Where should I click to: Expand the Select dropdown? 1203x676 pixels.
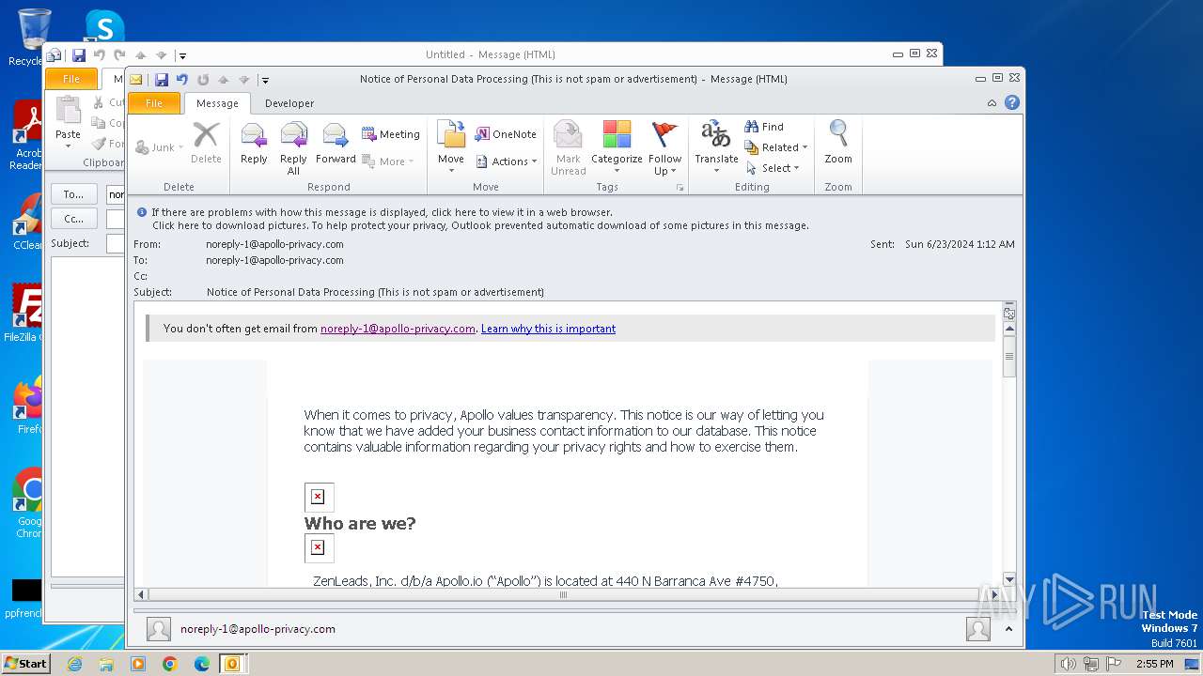click(773, 168)
